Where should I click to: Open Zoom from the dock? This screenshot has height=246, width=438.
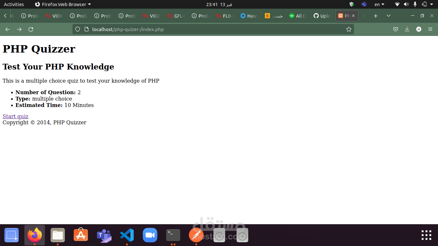pos(150,235)
